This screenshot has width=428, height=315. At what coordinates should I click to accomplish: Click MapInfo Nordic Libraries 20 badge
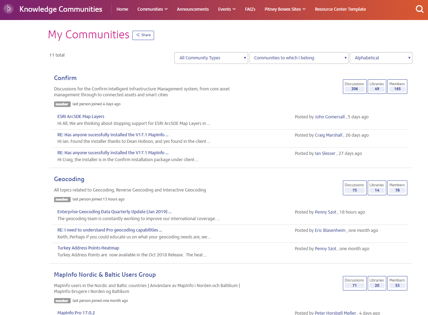[377, 283]
